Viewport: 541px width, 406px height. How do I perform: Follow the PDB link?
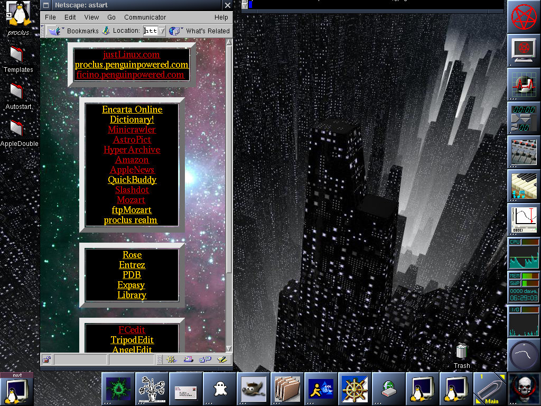coord(132,275)
